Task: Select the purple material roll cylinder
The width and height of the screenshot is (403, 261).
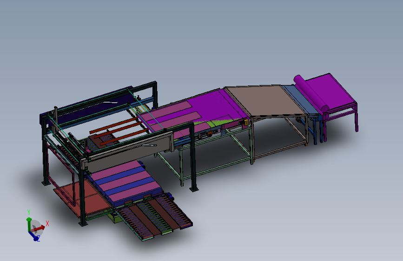Action: [x=311, y=93]
